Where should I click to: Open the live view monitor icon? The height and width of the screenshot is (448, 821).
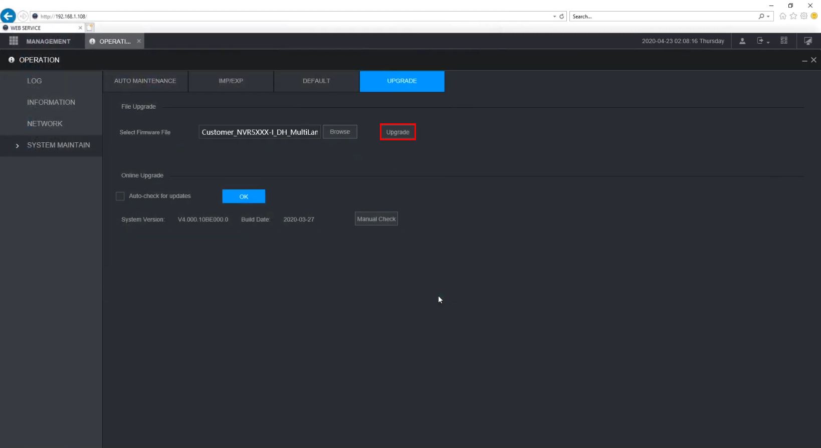tap(808, 41)
